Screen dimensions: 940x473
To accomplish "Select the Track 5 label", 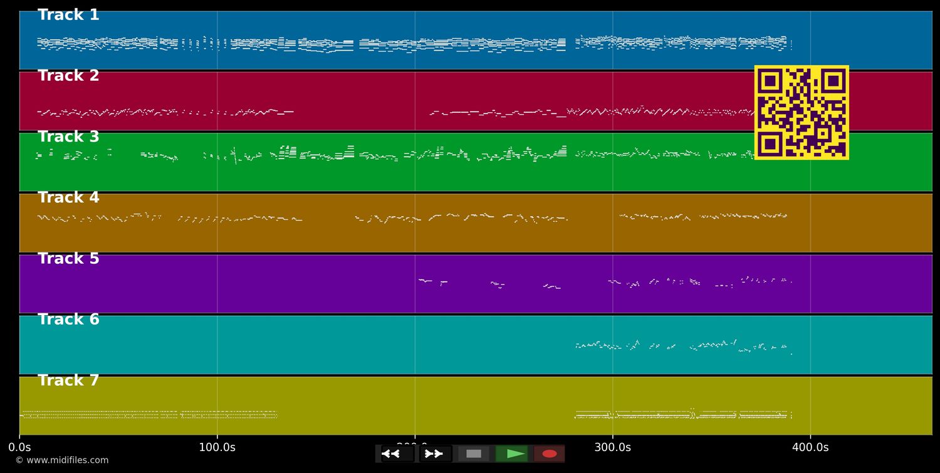I will [x=68, y=259].
